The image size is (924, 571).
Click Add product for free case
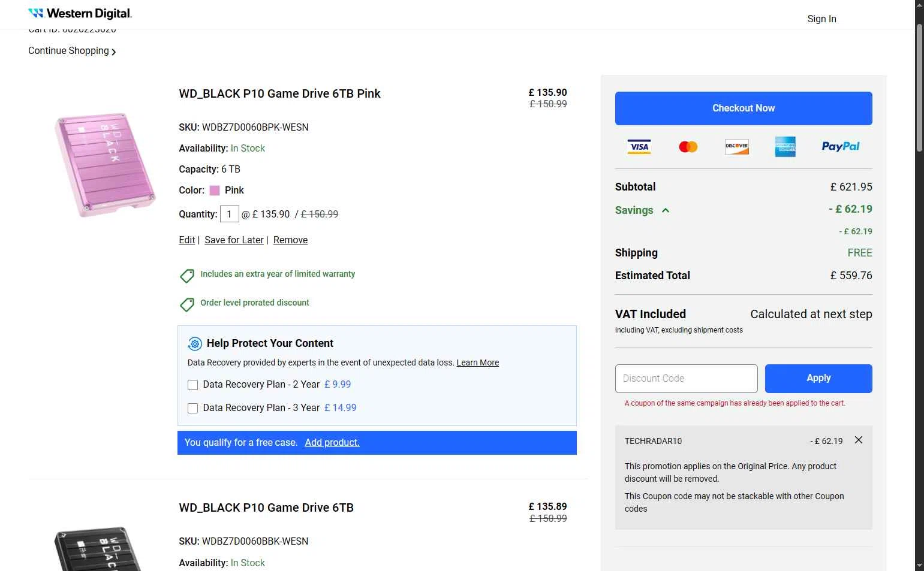332,442
